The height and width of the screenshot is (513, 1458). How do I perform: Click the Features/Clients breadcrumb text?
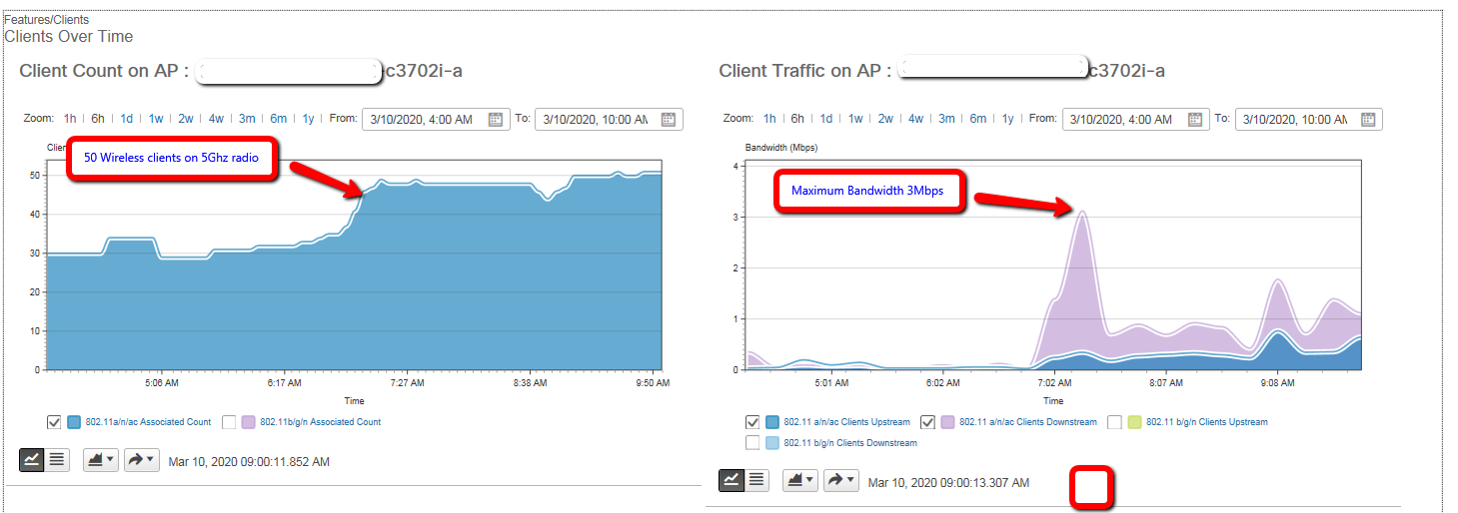tap(47, 20)
